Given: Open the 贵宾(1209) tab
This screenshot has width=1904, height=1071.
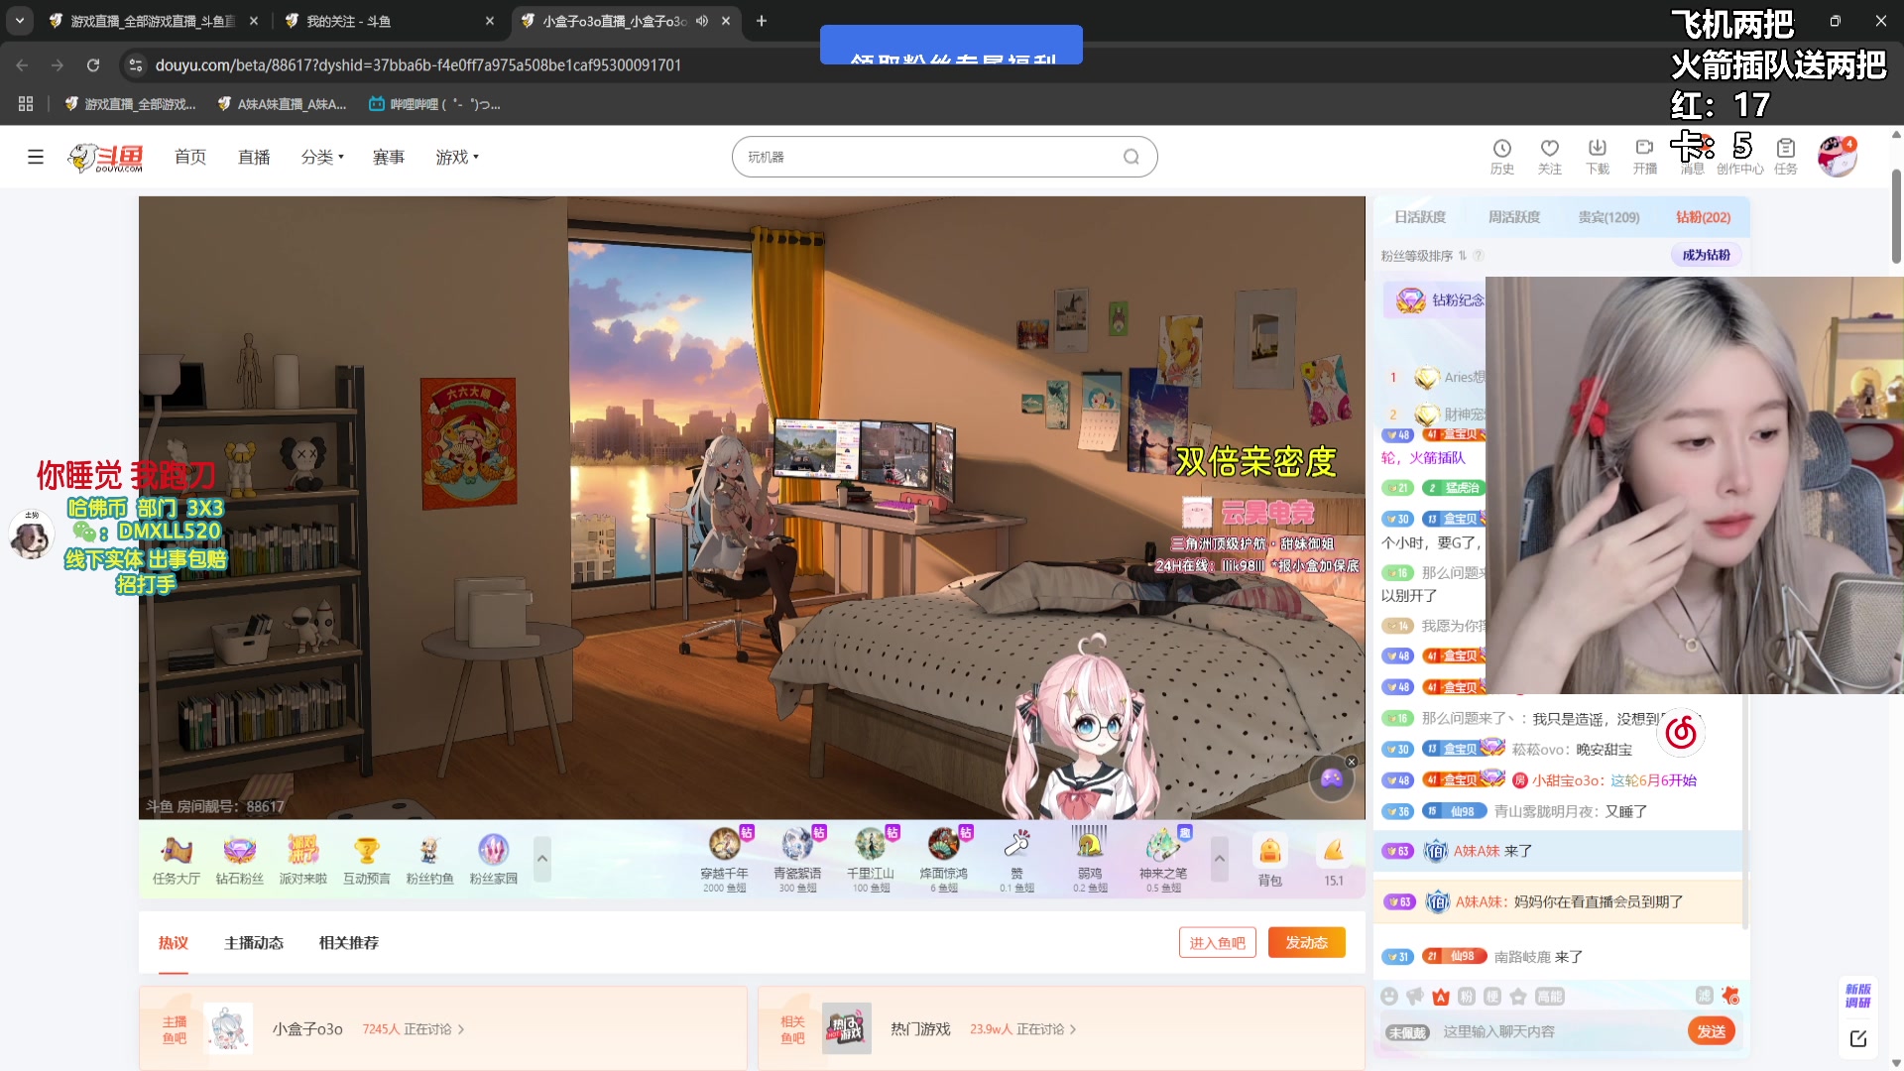Looking at the screenshot, I should click(1608, 217).
